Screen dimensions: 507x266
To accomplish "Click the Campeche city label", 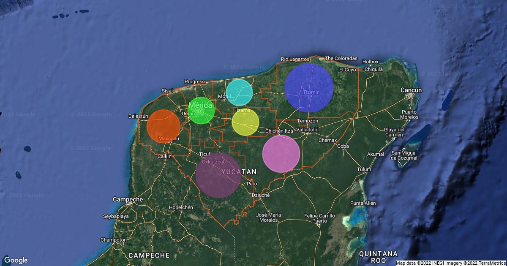I will 128,199.
